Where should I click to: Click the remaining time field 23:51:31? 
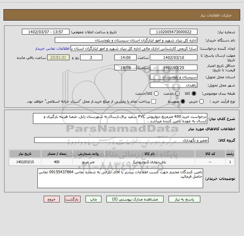click(x=58, y=57)
